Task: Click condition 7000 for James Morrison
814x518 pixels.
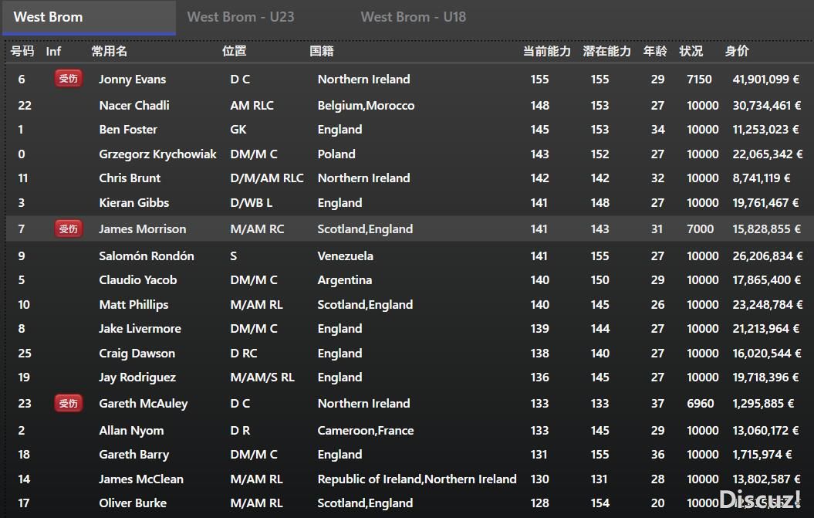Action: point(701,229)
